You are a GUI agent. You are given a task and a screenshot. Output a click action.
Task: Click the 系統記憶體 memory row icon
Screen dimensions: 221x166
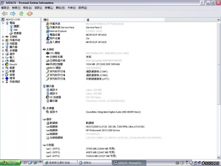tap(48, 64)
